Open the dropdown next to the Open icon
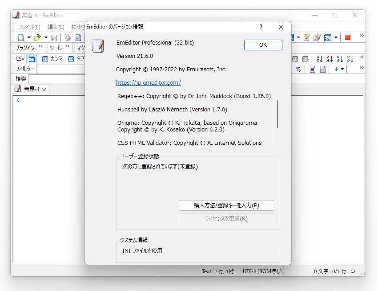This screenshot has width=378, height=291. pyautogui.click(x=46, y=37)
